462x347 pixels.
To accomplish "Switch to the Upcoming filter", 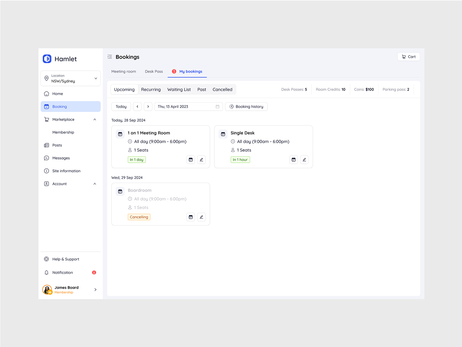I will pos(124,89).
